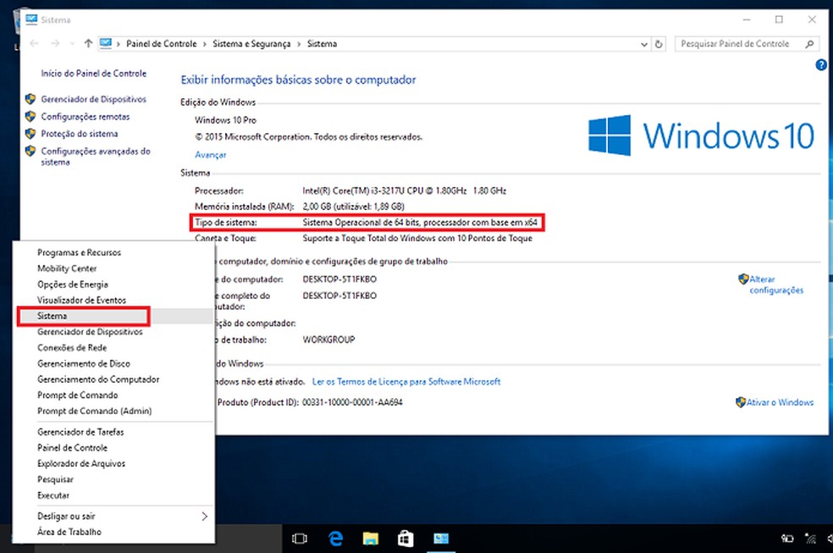Click the refresh button in address bar

coord(660,44)
